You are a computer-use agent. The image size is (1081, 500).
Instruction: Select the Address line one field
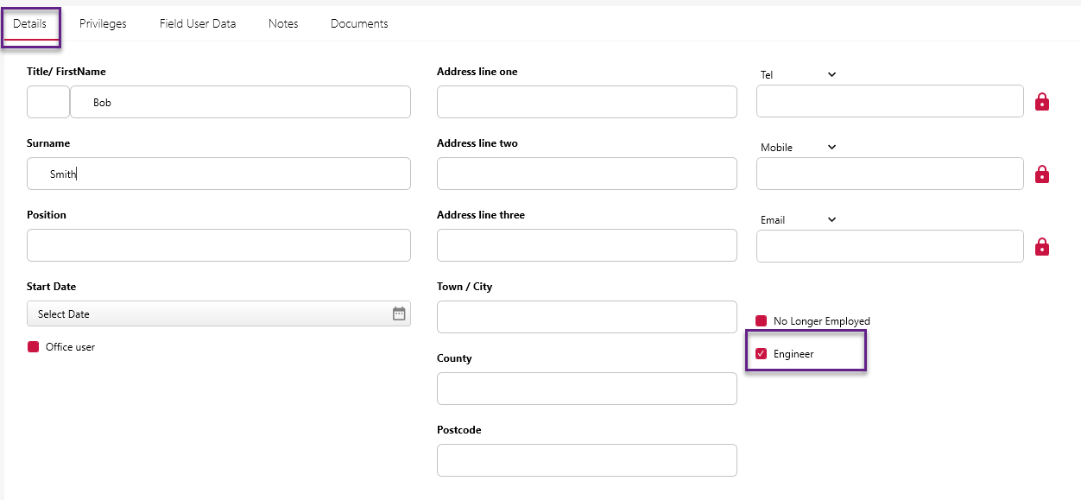click(x=586, y=101)
